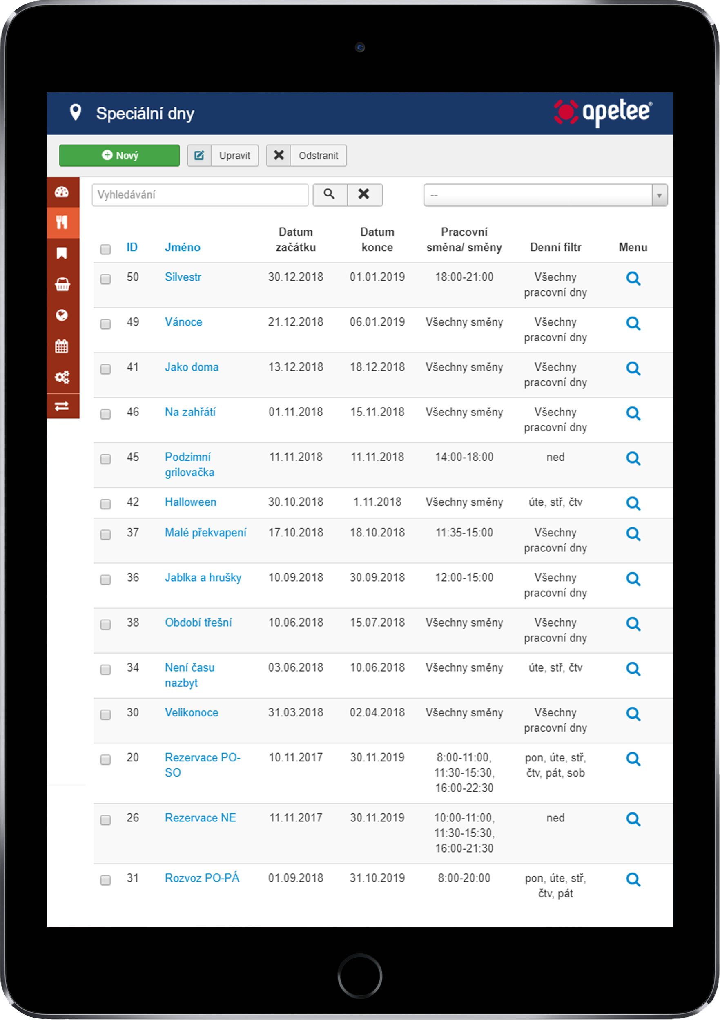720x1020 pixels.
Task: Click the 30.12.2018 start date cell
Action: pos(296,277)
